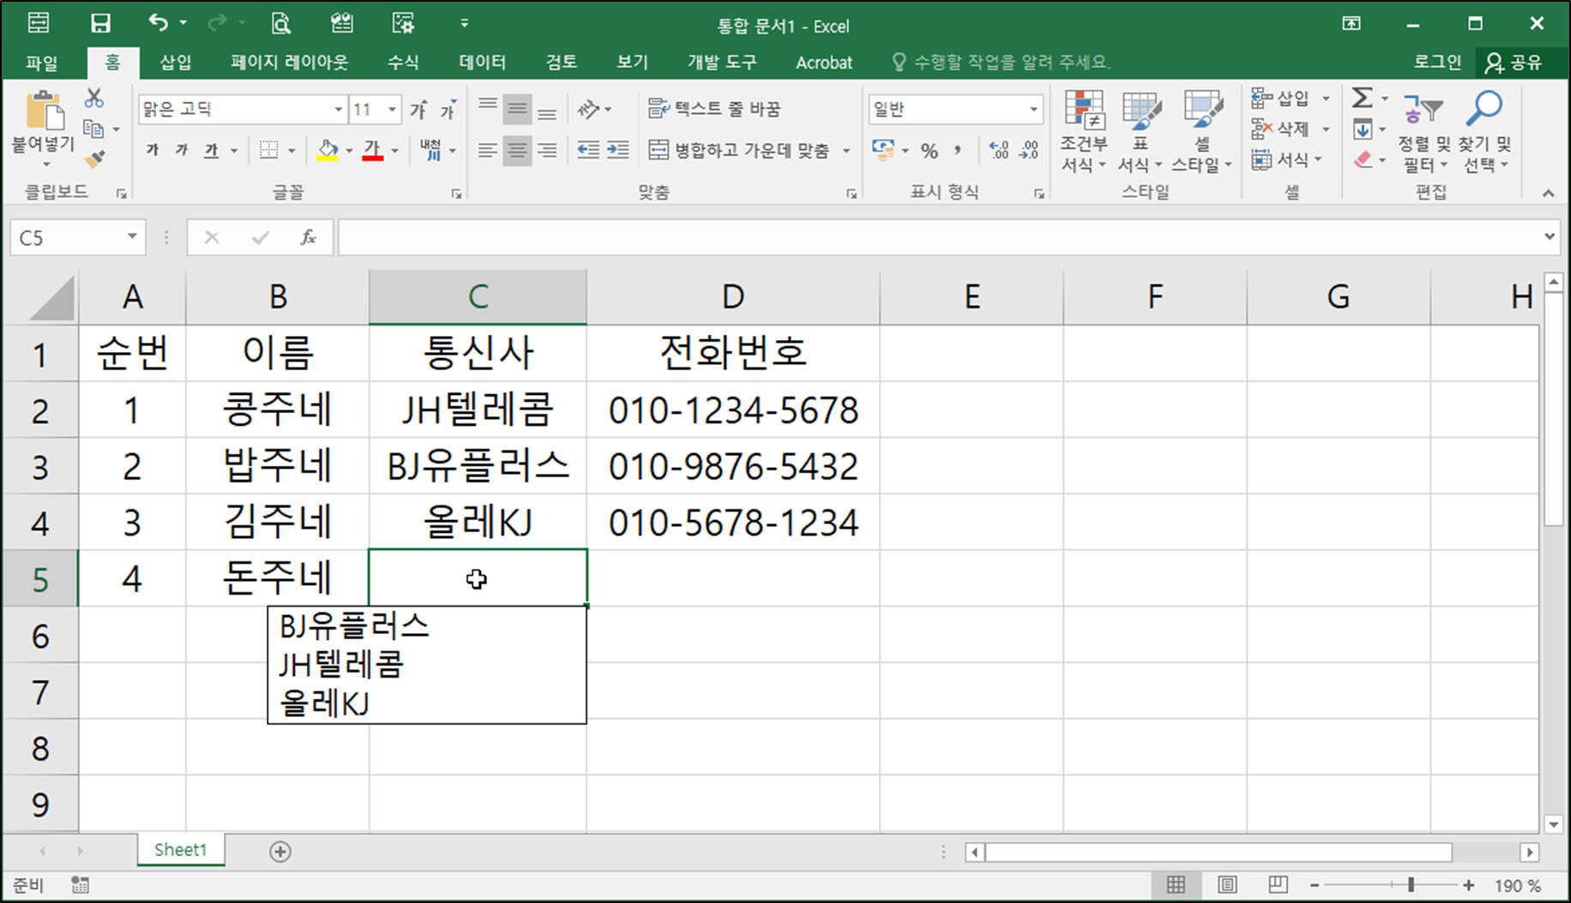Toggle italic 가 formatting
The width and height of the screenshot is (1571, 903).
[182, 151]
